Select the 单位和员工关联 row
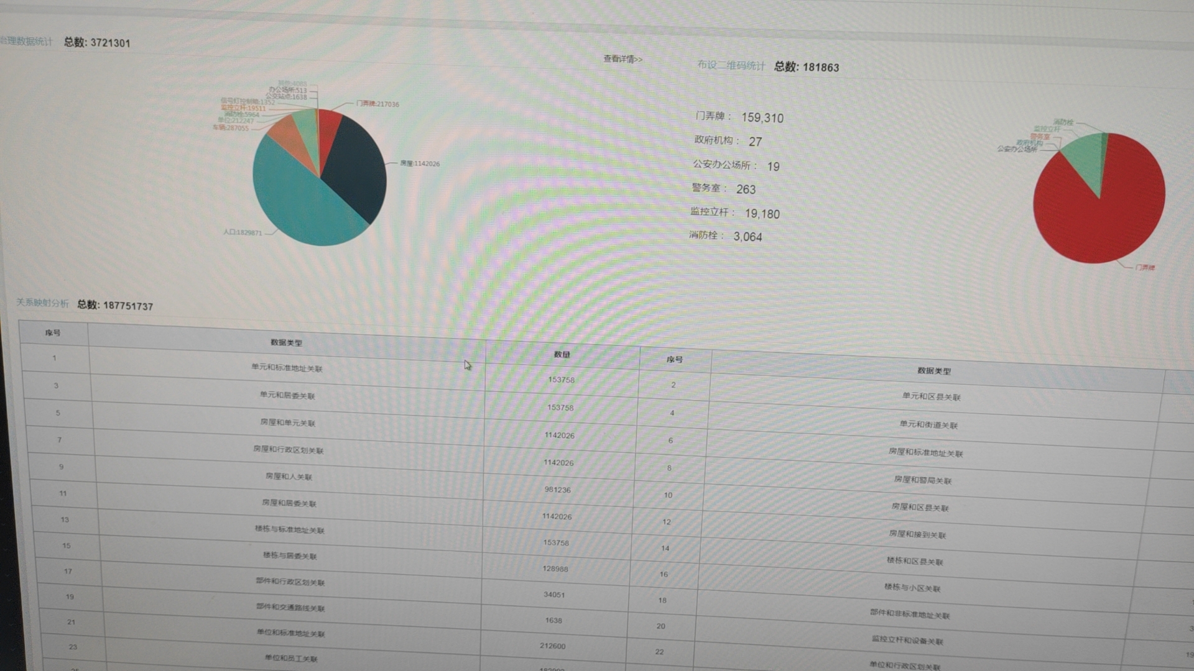The width and height of the screenshot is (1194, 671). point(290,659)
